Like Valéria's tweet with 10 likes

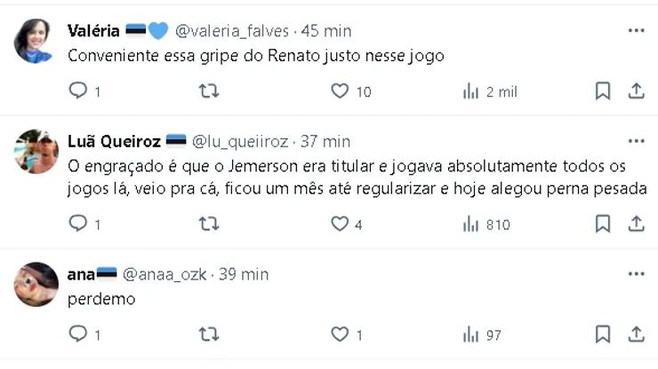click(x=339, y=90)
